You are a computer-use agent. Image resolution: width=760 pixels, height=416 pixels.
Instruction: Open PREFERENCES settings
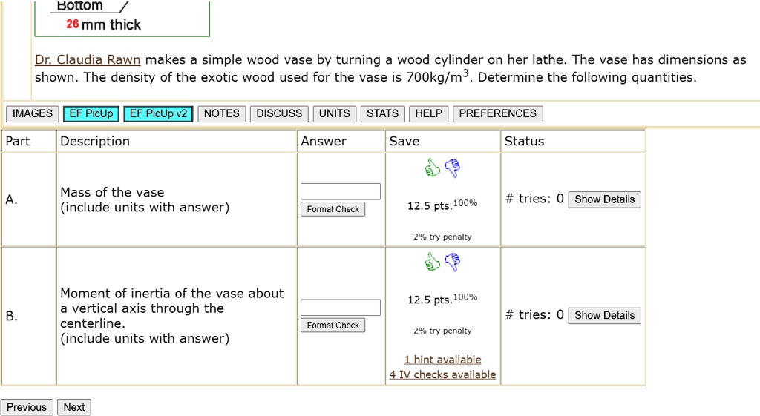(497, 113)
